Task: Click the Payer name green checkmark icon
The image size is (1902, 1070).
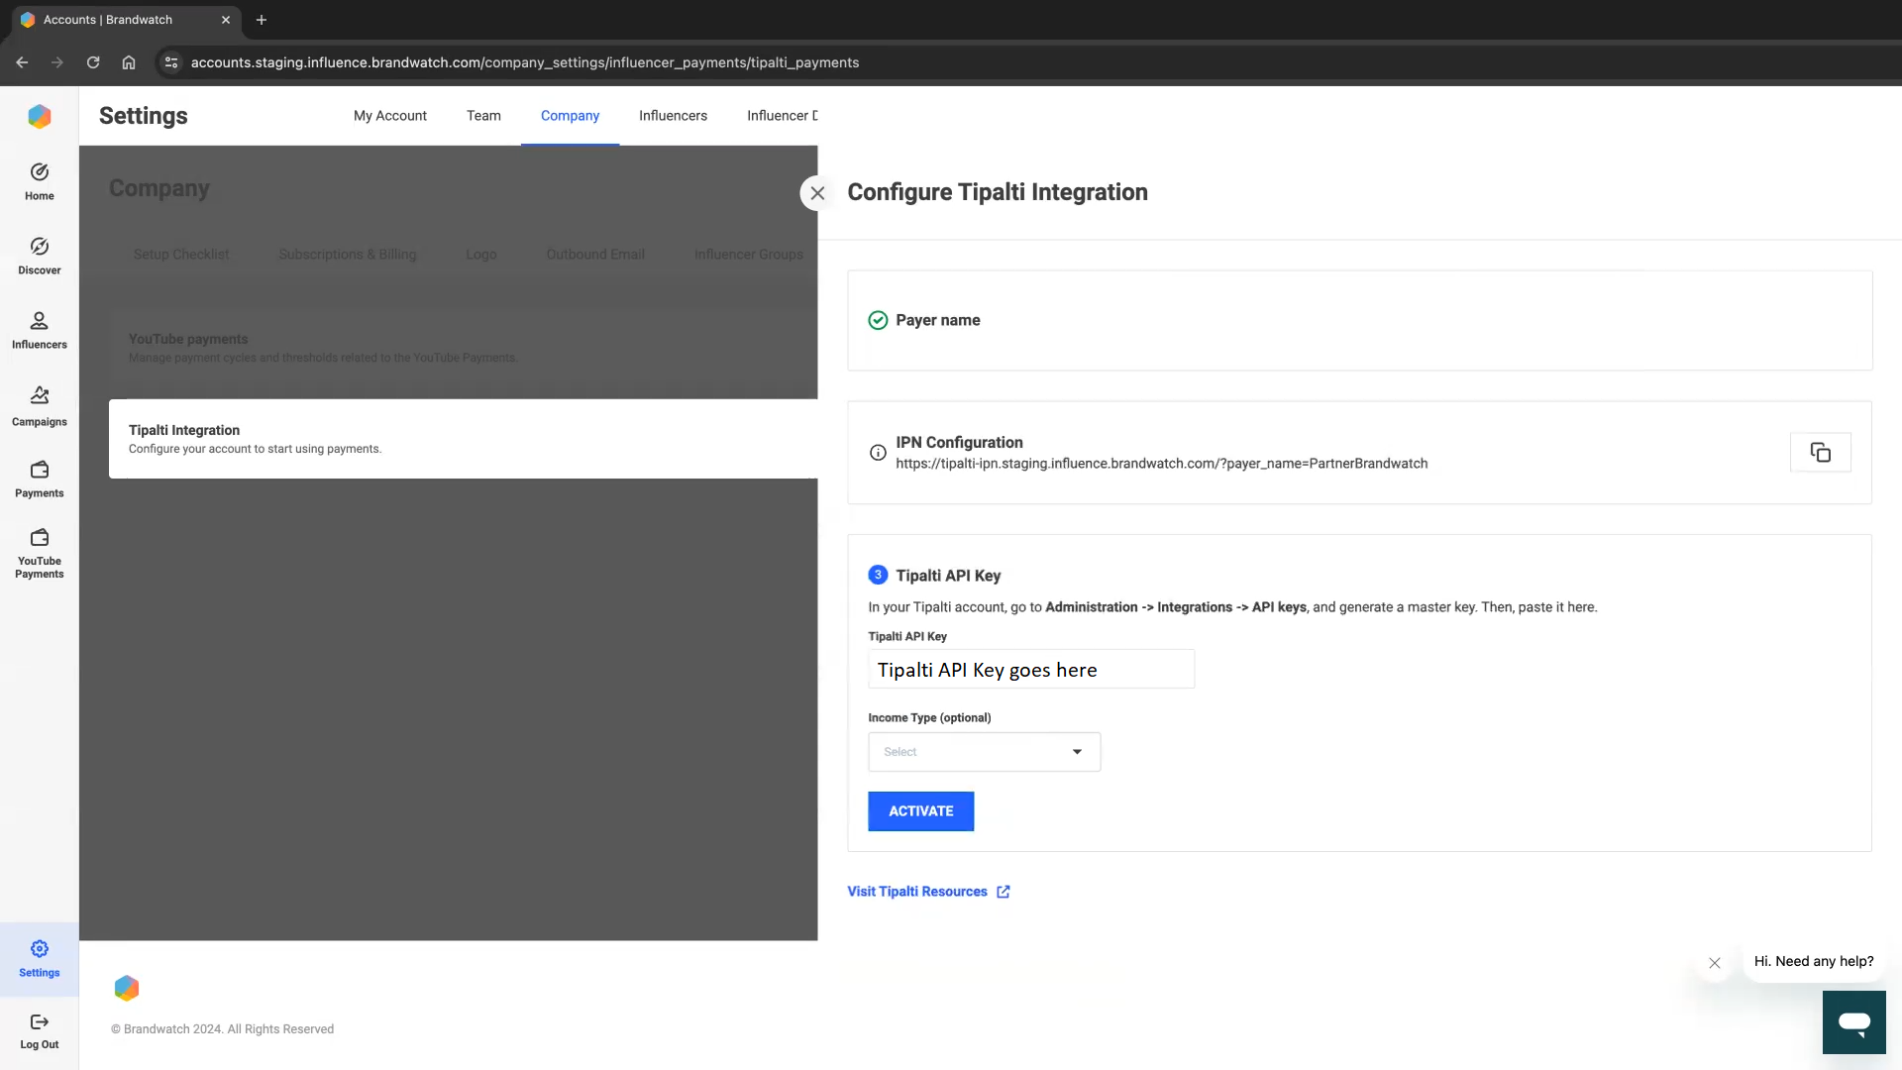Action: pyautogui.click(x=878, y=320)
